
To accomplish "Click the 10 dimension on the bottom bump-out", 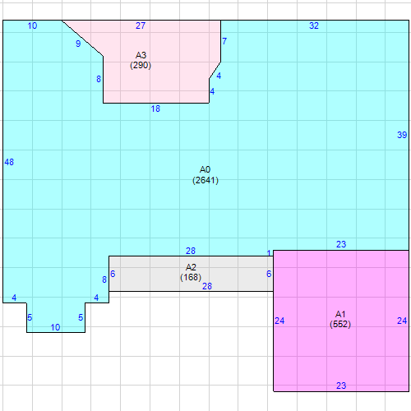I will point(55,327).
